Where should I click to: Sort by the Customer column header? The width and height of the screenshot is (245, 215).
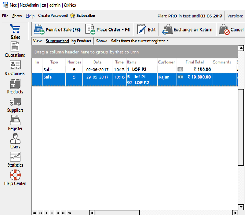pyautogui.click(x=167, y=62)
